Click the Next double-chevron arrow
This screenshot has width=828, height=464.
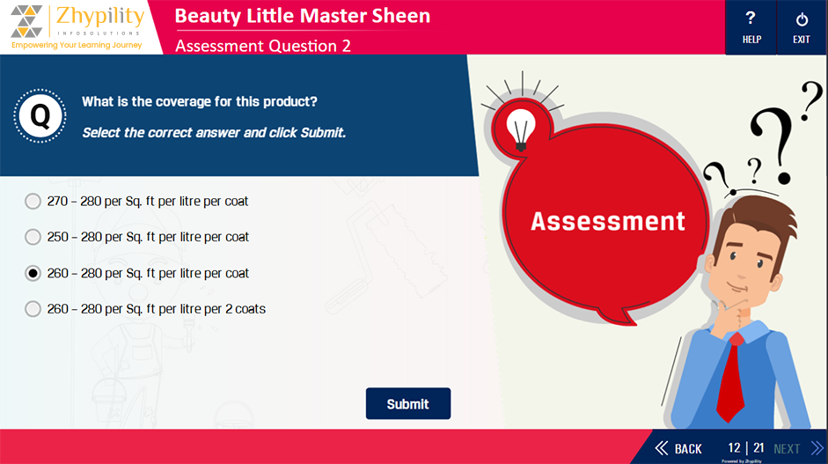[817, 448]
